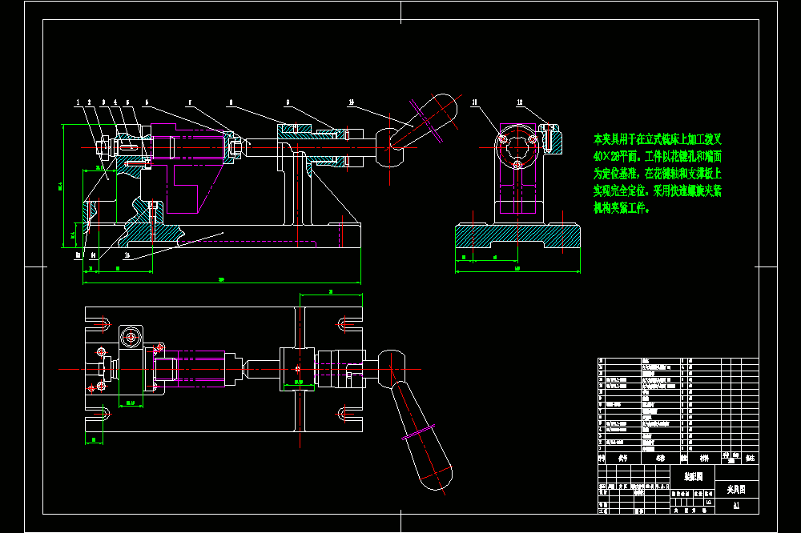Click part balloon number 3
This screenshot has width=801, height=533.
coord(103,102)
